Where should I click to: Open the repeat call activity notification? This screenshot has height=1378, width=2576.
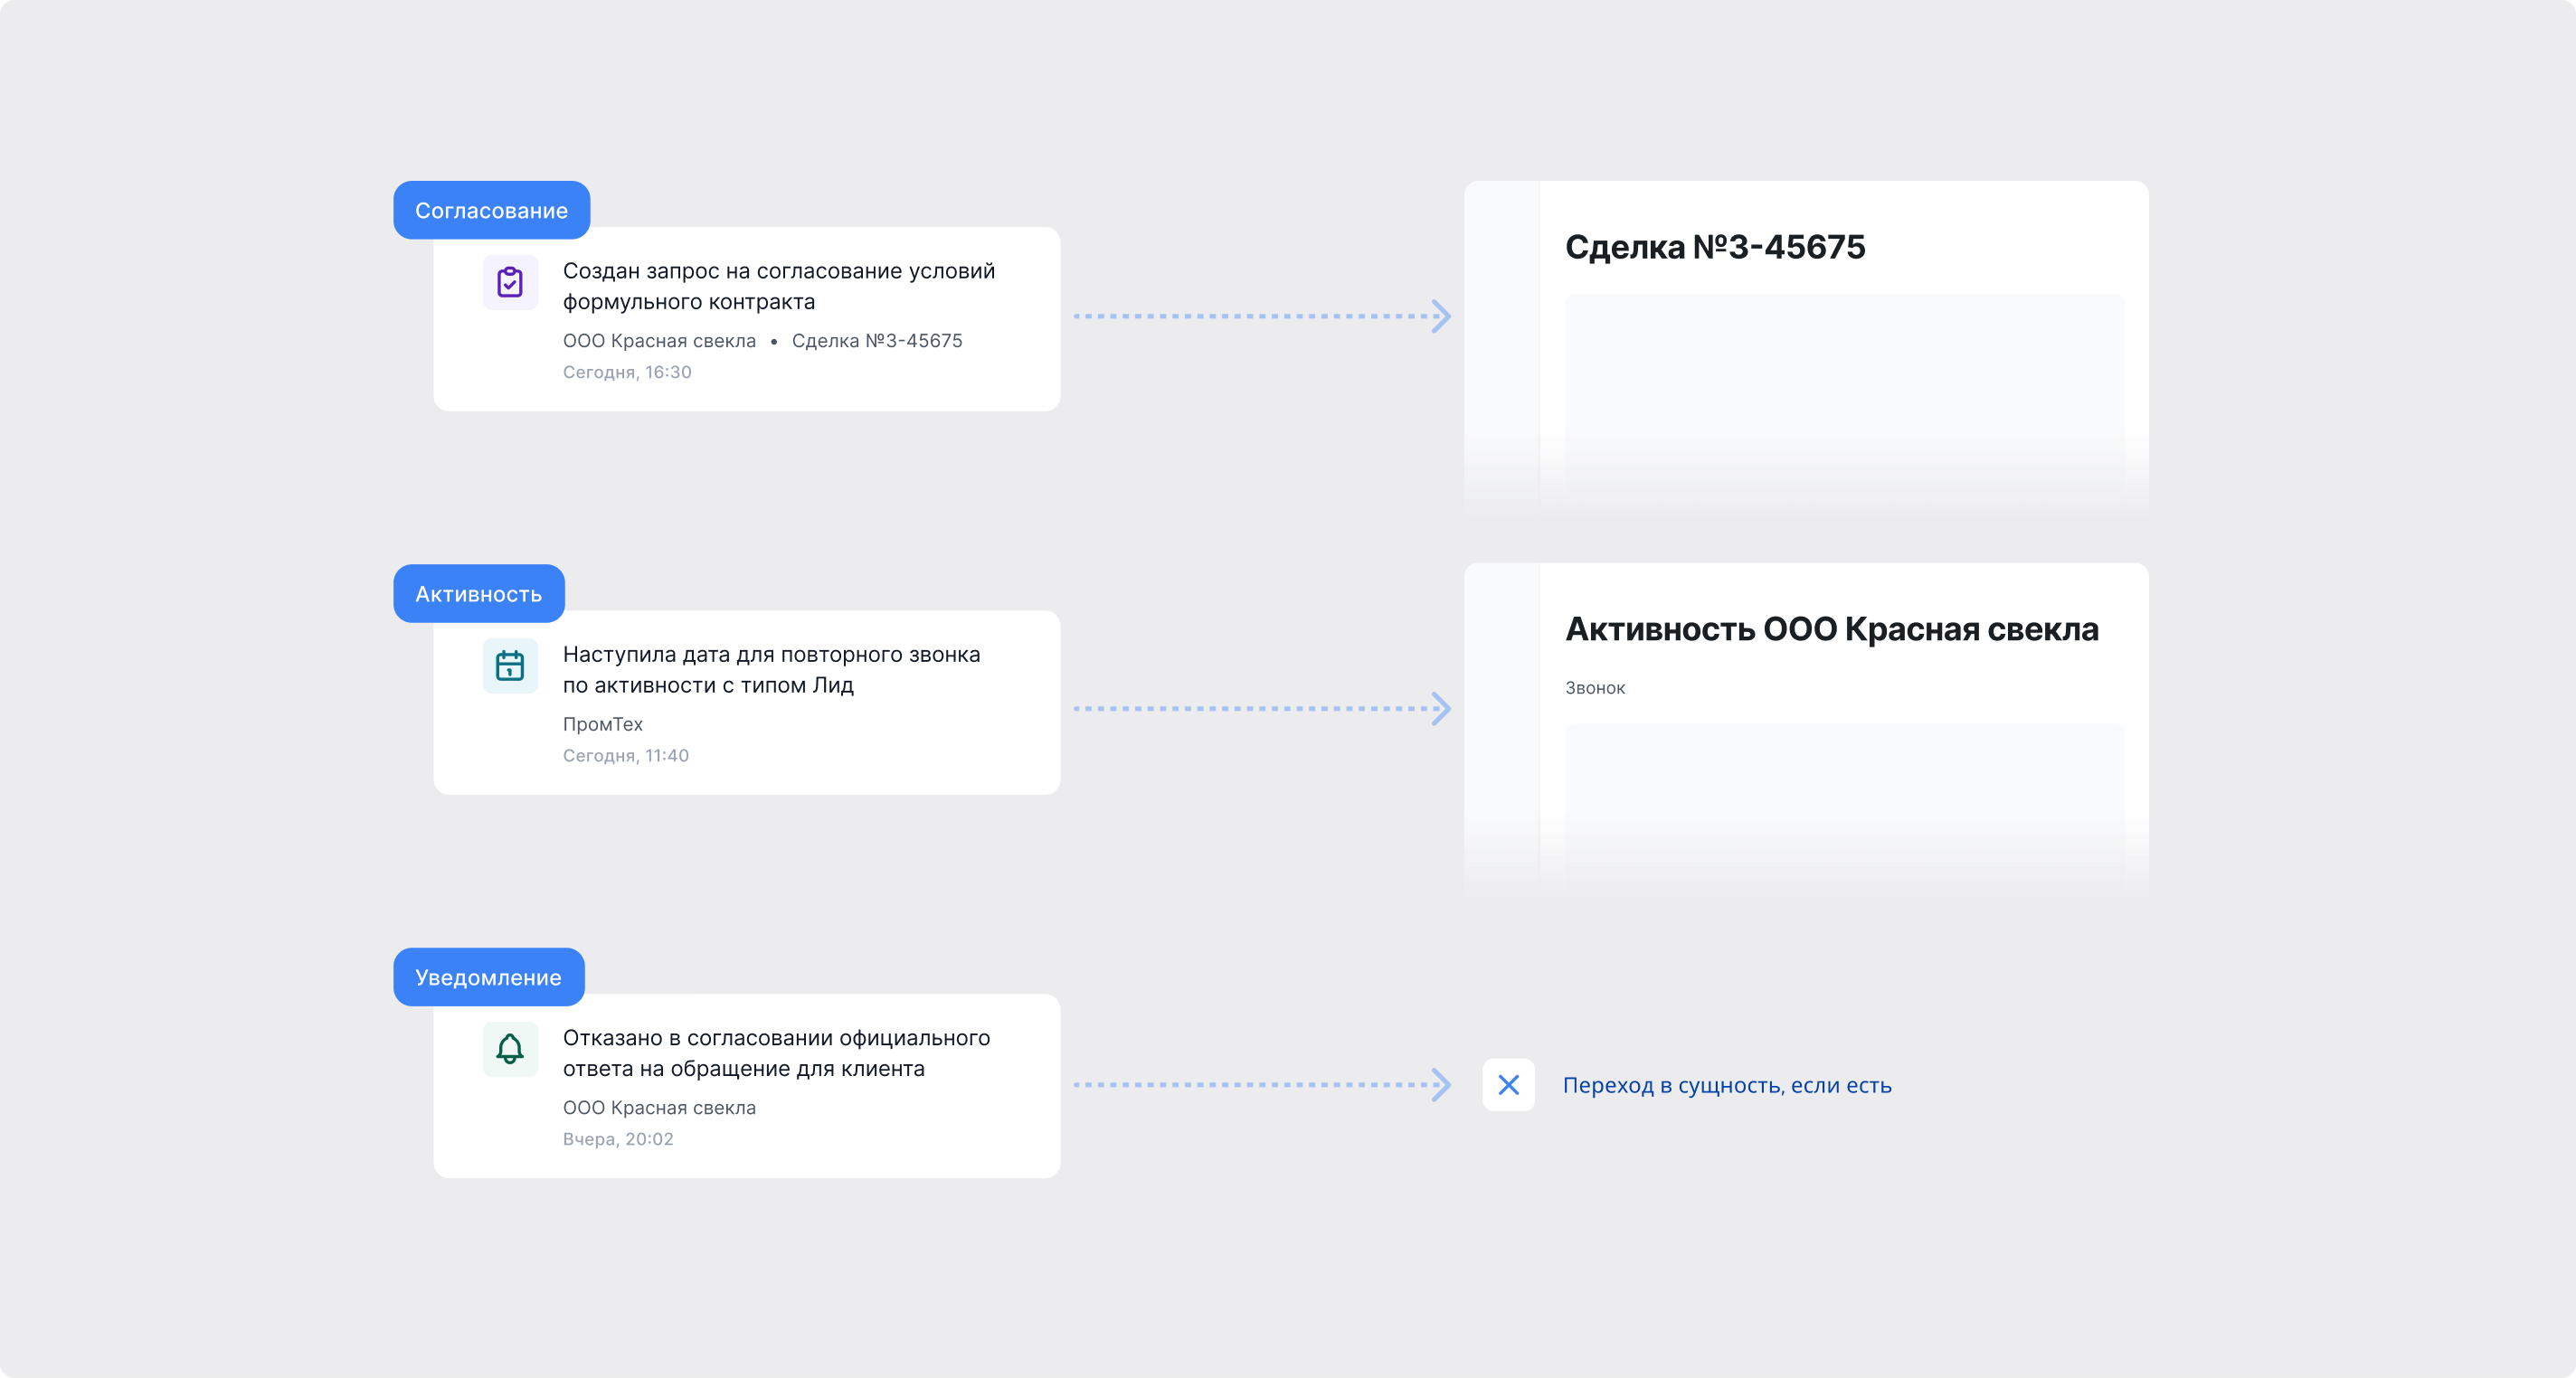pyautogui.click(x=747, y=703)
